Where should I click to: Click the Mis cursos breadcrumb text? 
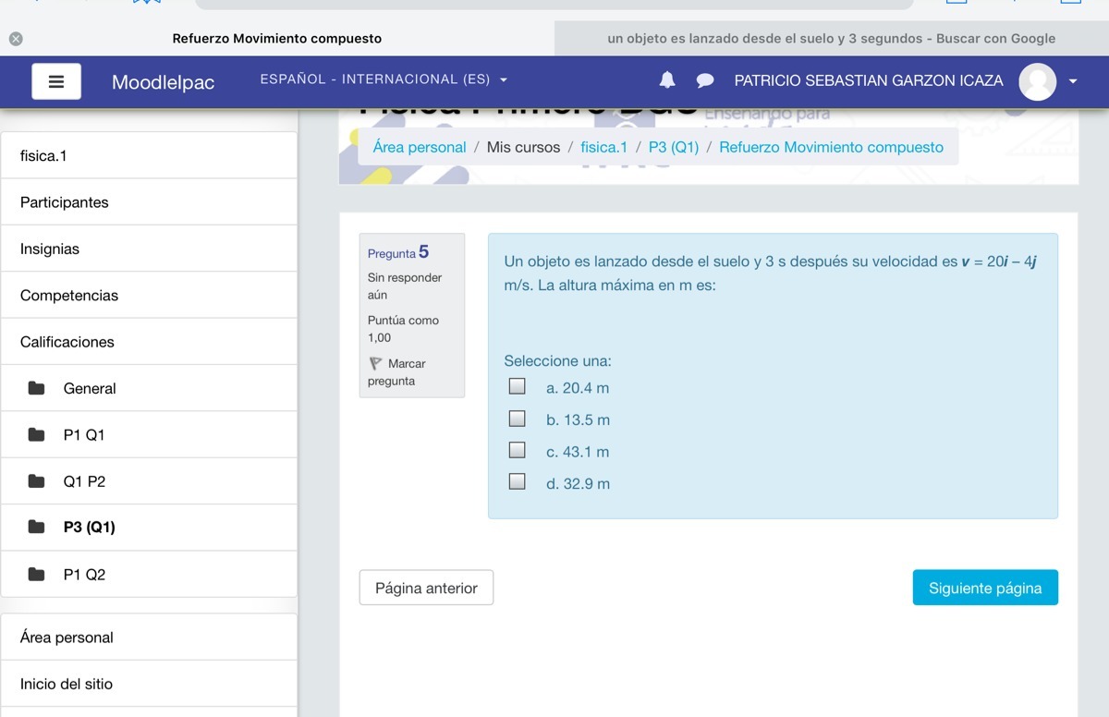pos(523,147)
